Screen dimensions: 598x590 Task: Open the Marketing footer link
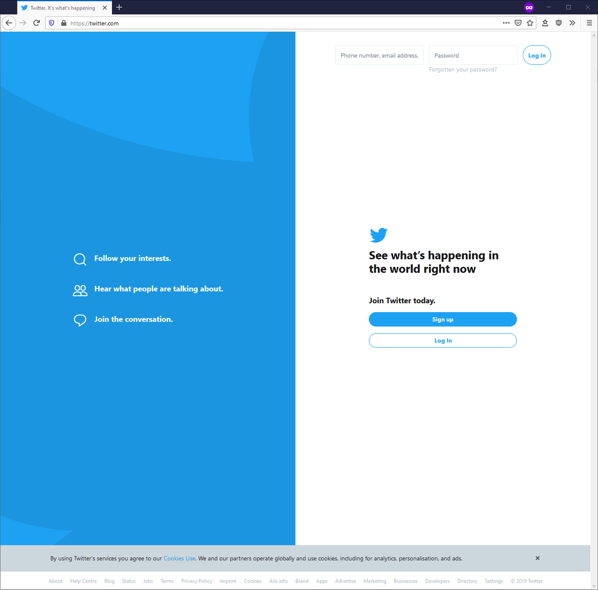click(x=375, y=581)
